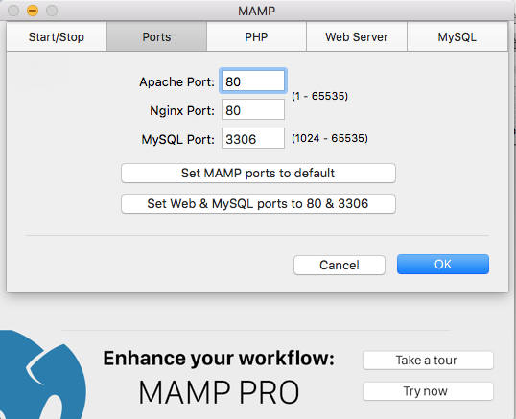Open the PHP tab
This screenshot has height=419, width=516.
(x=256, y=36)
